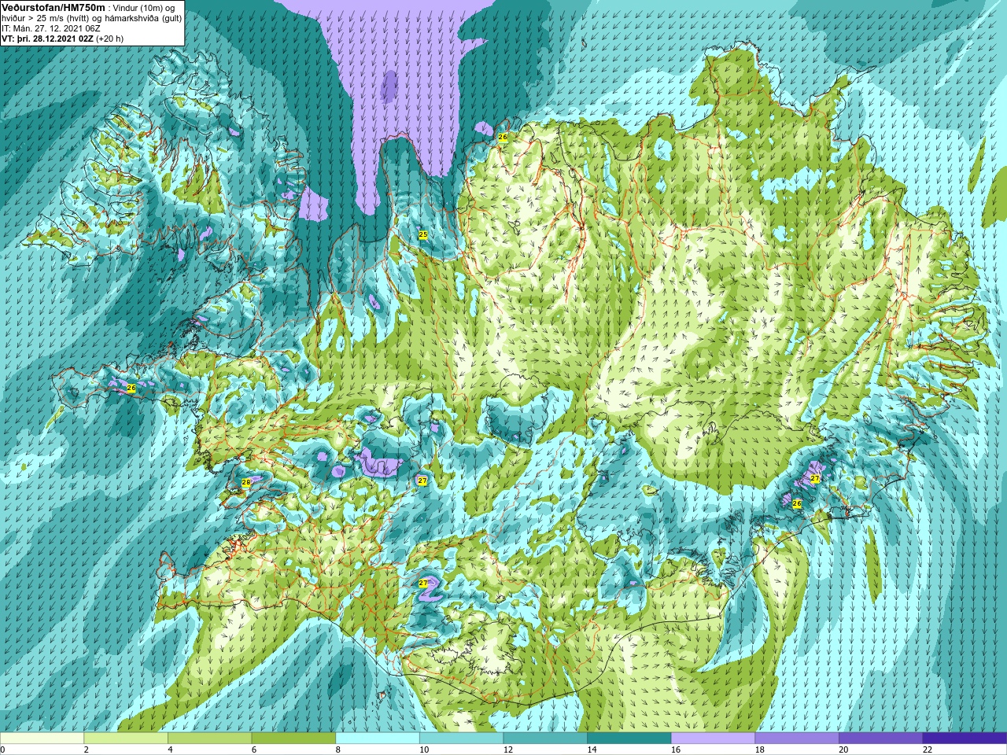This screenshot has width=1007, height=755.
Task: Click gust marker 27 in the southern highlands
Action: tap(423, 583)
